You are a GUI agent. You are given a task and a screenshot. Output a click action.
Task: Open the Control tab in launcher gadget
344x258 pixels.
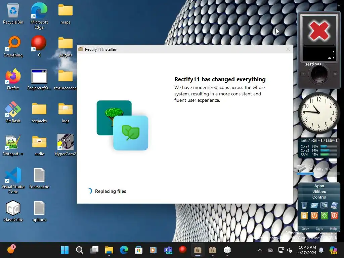coord(319,197)
